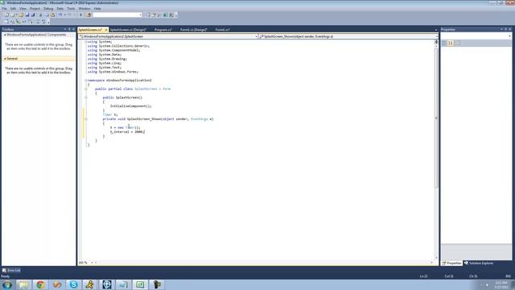Click the New Project toolbar icon
Viewport: 515px width, 290px height.
point(6,15)
